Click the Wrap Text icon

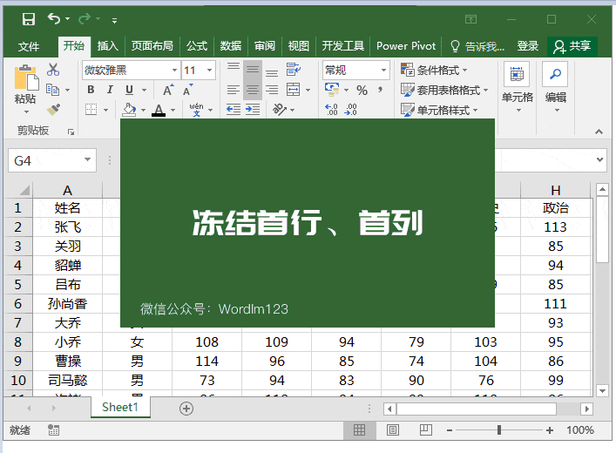pos(294,70)
